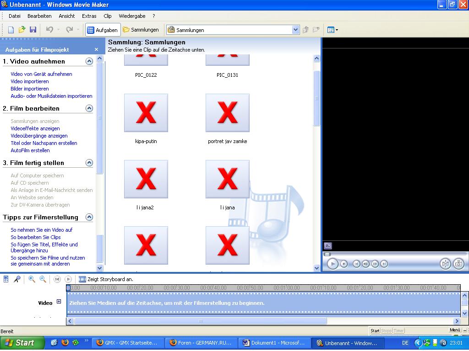
Task: Click the 'Bilder importieren' link
Action: coord(30,89)
